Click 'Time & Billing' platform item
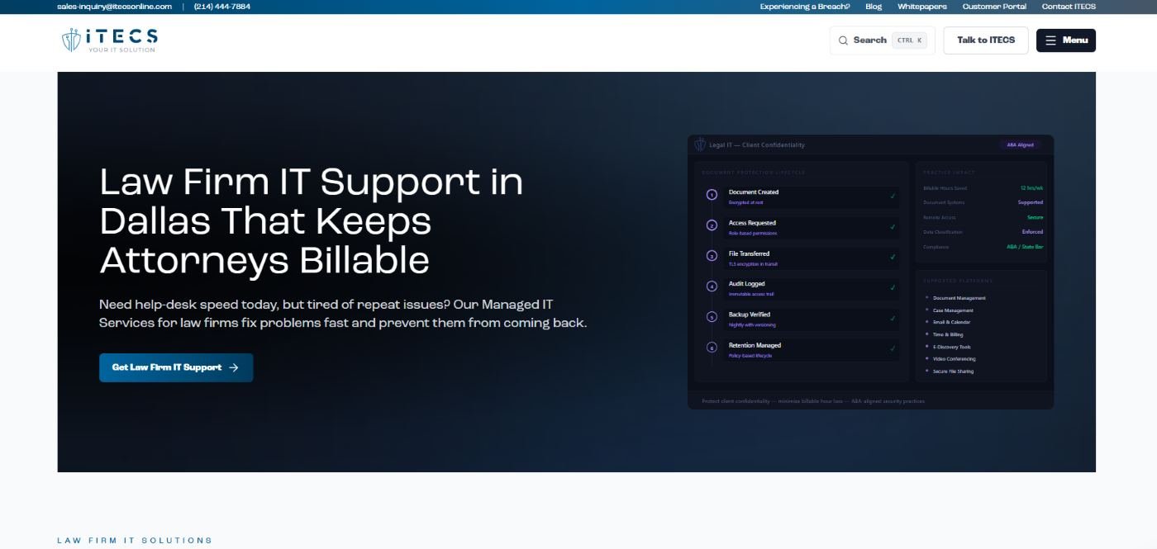 point(948,335)
